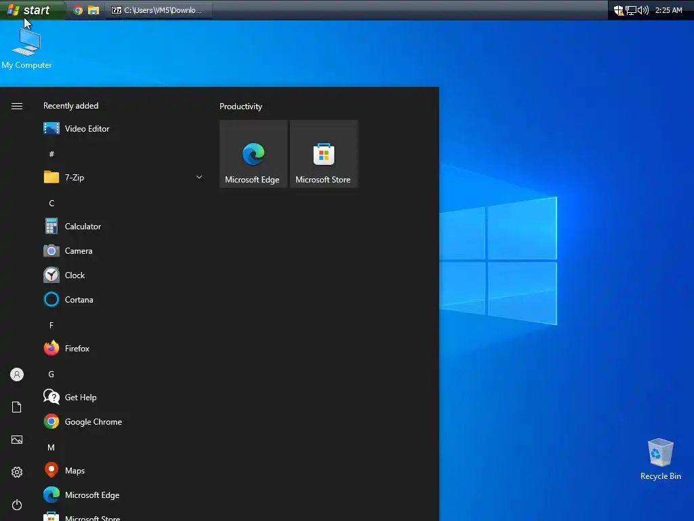
Task: Launch Camera from the app list
Action: point(124,251)
